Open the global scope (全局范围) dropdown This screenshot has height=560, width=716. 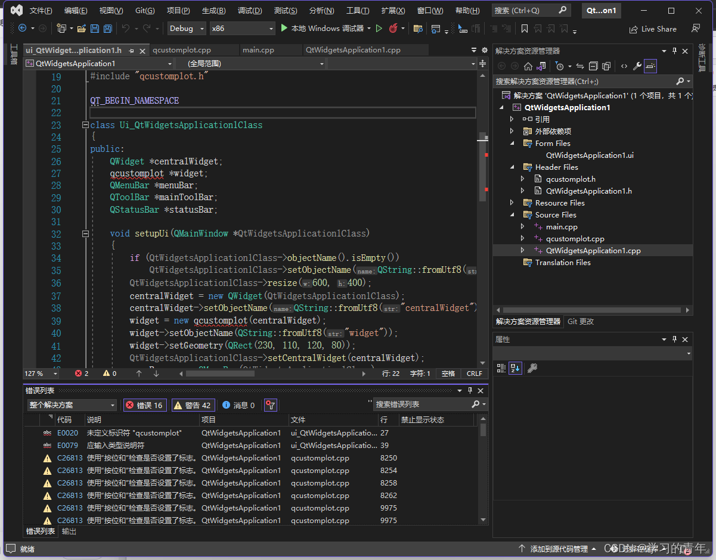point(251,63)
